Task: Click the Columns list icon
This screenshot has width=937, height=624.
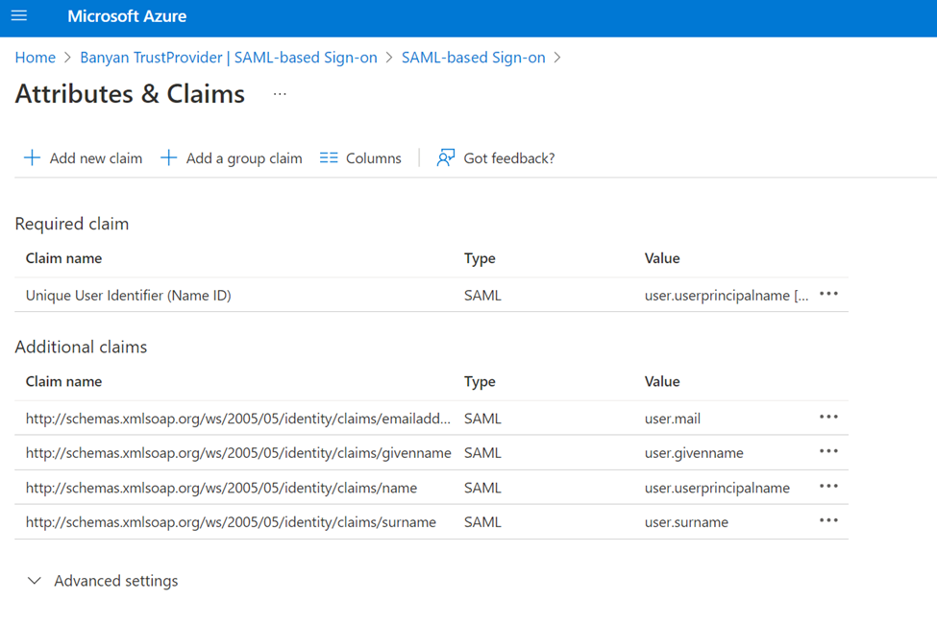Action: 329,157
